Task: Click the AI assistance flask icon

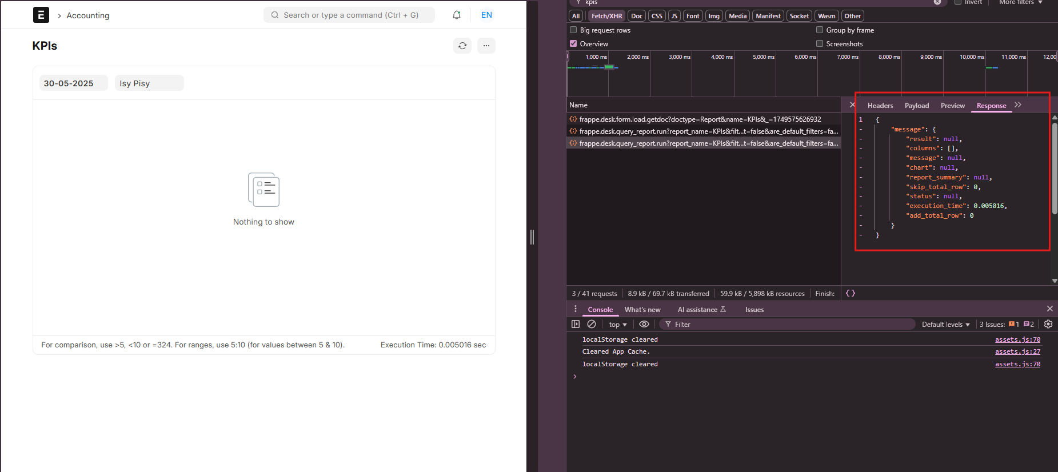Action: (723, 309)
